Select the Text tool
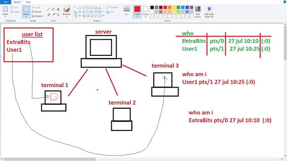287x161 pixels. point(58,9)
